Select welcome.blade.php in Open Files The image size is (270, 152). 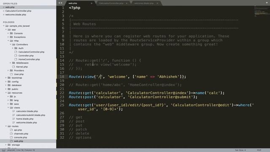16,15
